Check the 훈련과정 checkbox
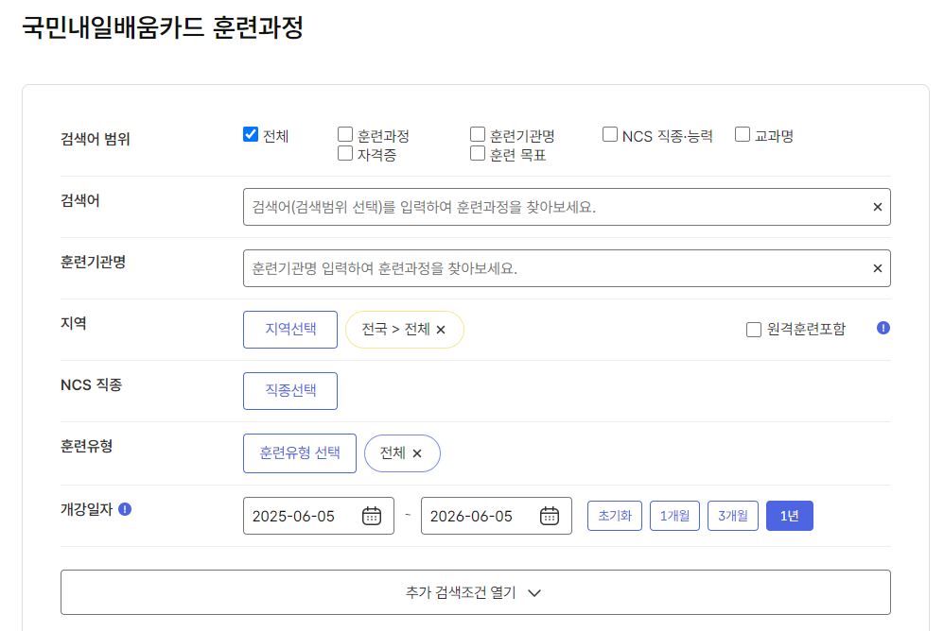The width and height of the screenshot is (944, 631). (345, 133)
